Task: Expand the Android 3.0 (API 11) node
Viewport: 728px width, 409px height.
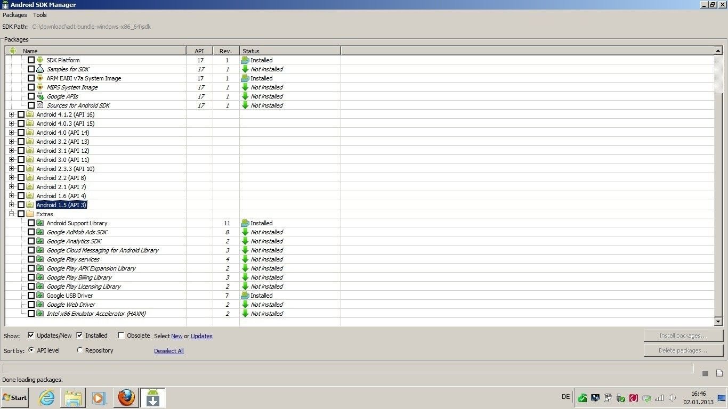Action: tap(11, 160)
